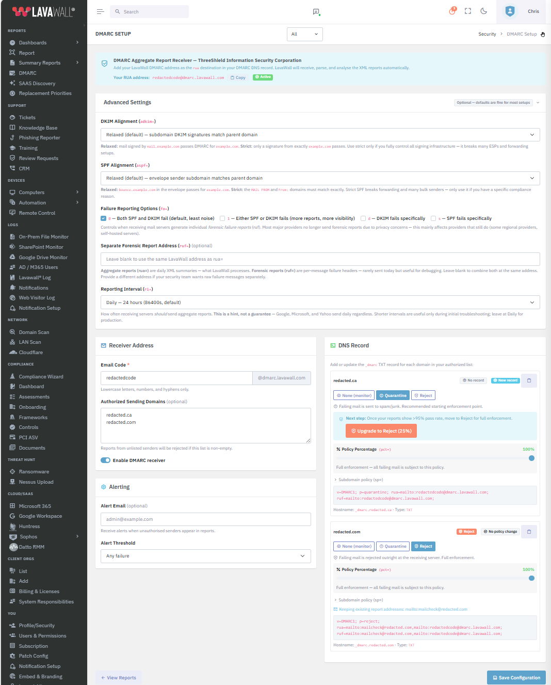Copy DNS record for redacted.com clipboard icon

point(529,532)
